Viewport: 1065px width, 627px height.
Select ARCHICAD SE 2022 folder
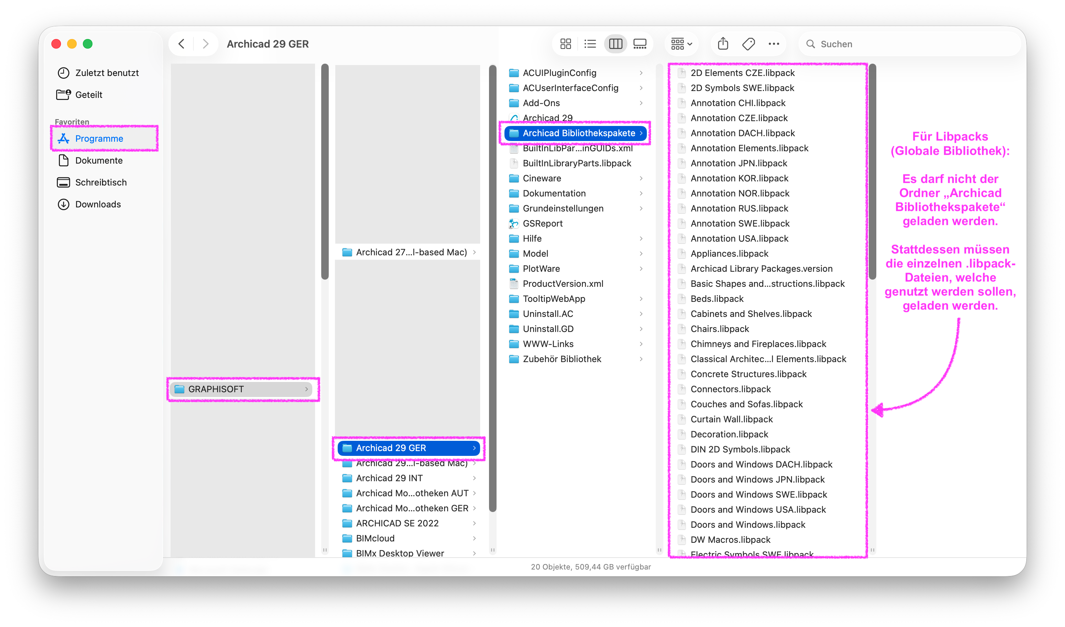(409, 523)
